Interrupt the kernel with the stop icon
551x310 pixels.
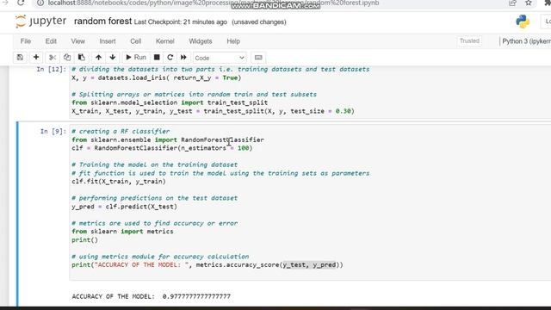pos(157,58)
